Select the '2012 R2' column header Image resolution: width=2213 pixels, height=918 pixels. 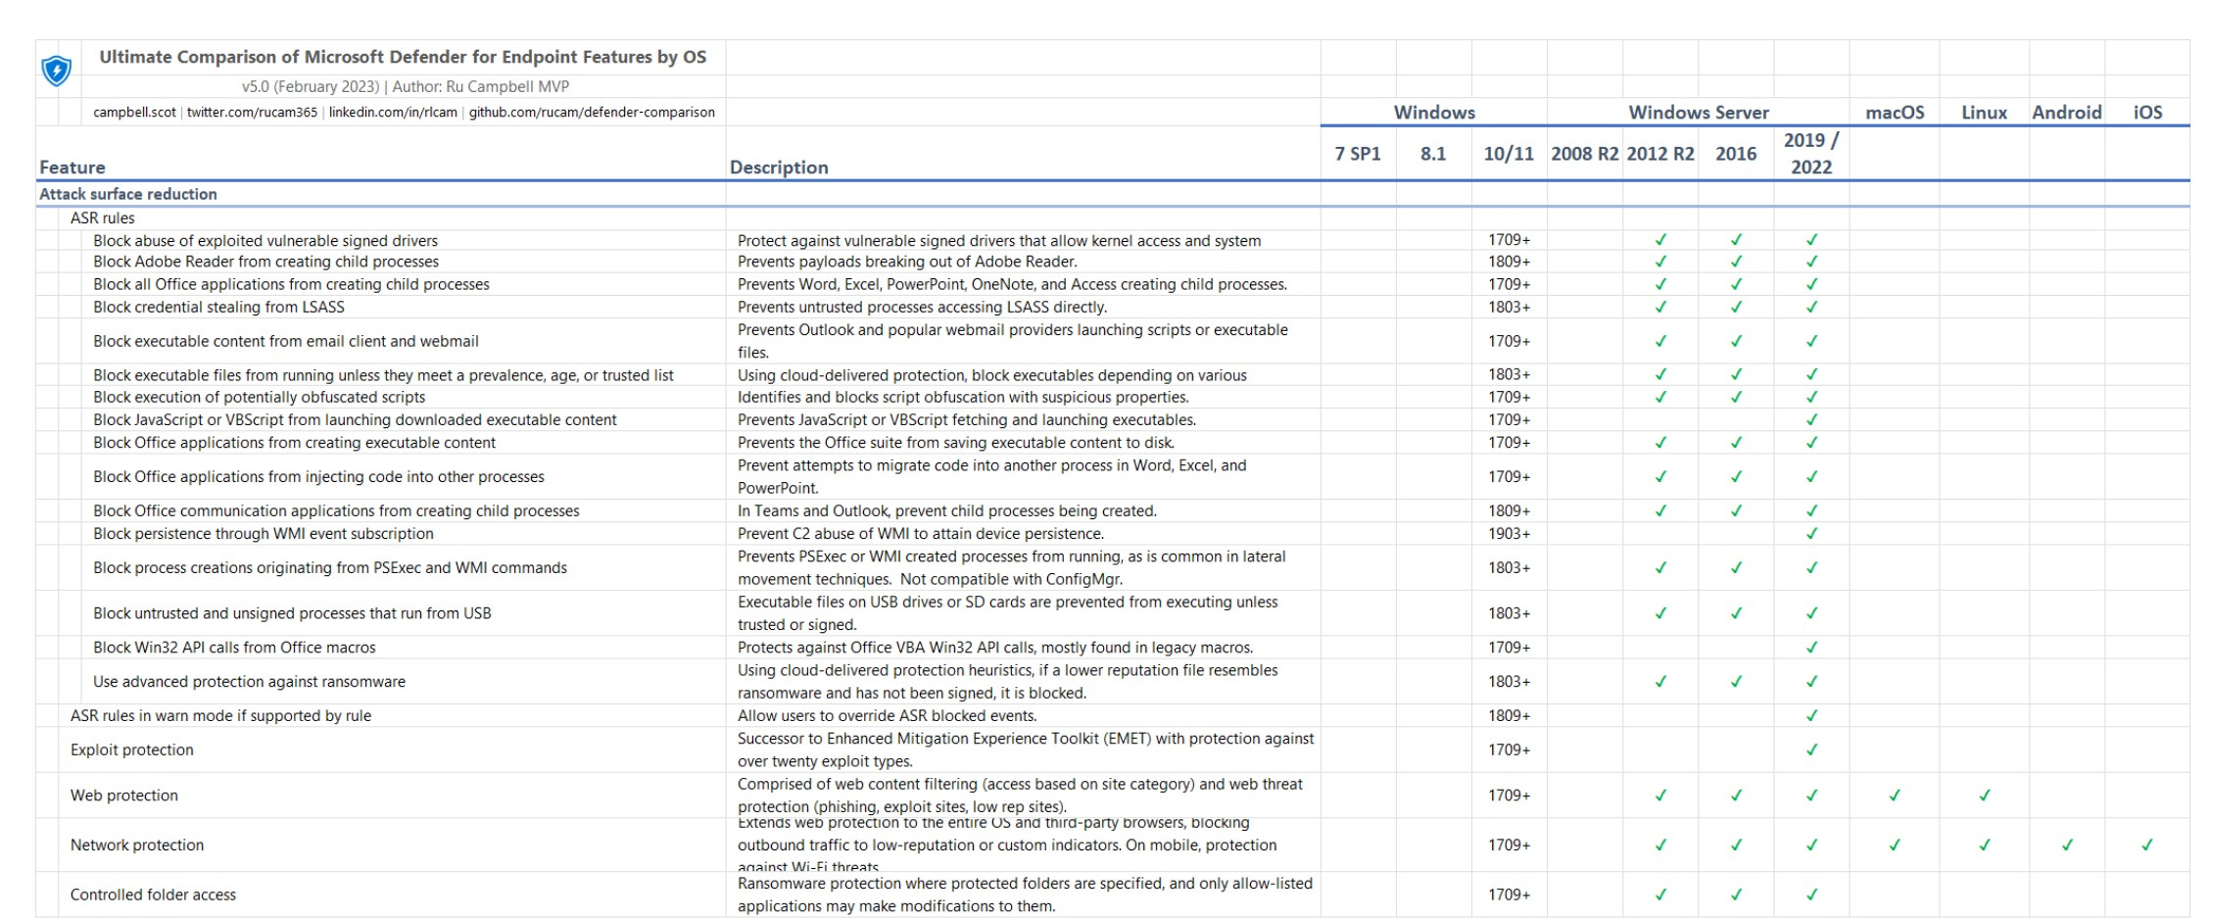coord(1660,154)
